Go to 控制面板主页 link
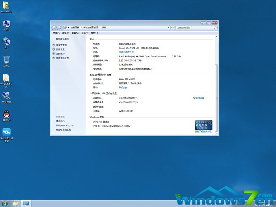Image resolution: width=276 pixels, height=207 pixels. (x=62, y=39)
